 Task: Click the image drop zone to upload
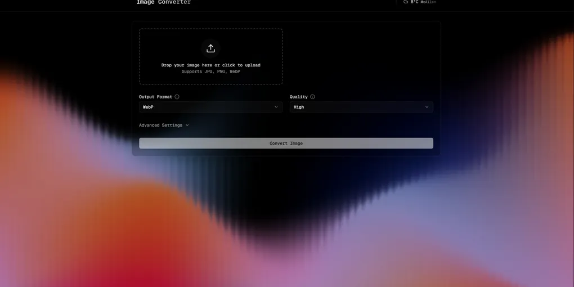pyautogui.click(x=210, y=57)
